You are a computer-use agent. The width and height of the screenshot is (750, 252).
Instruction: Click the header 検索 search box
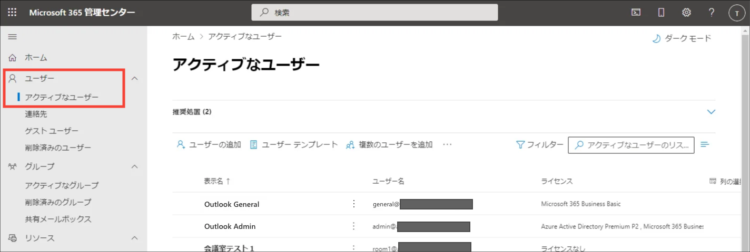click(x=374, y=13)
